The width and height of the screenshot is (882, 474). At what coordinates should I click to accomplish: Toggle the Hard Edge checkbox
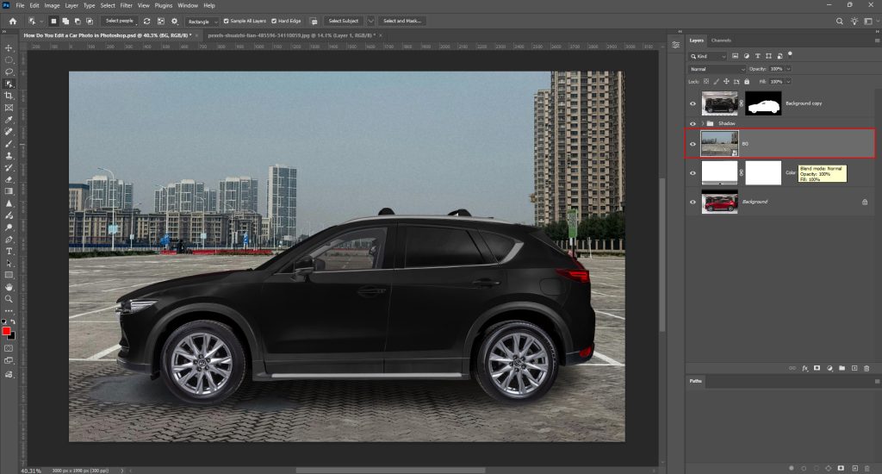pos(274,20)
